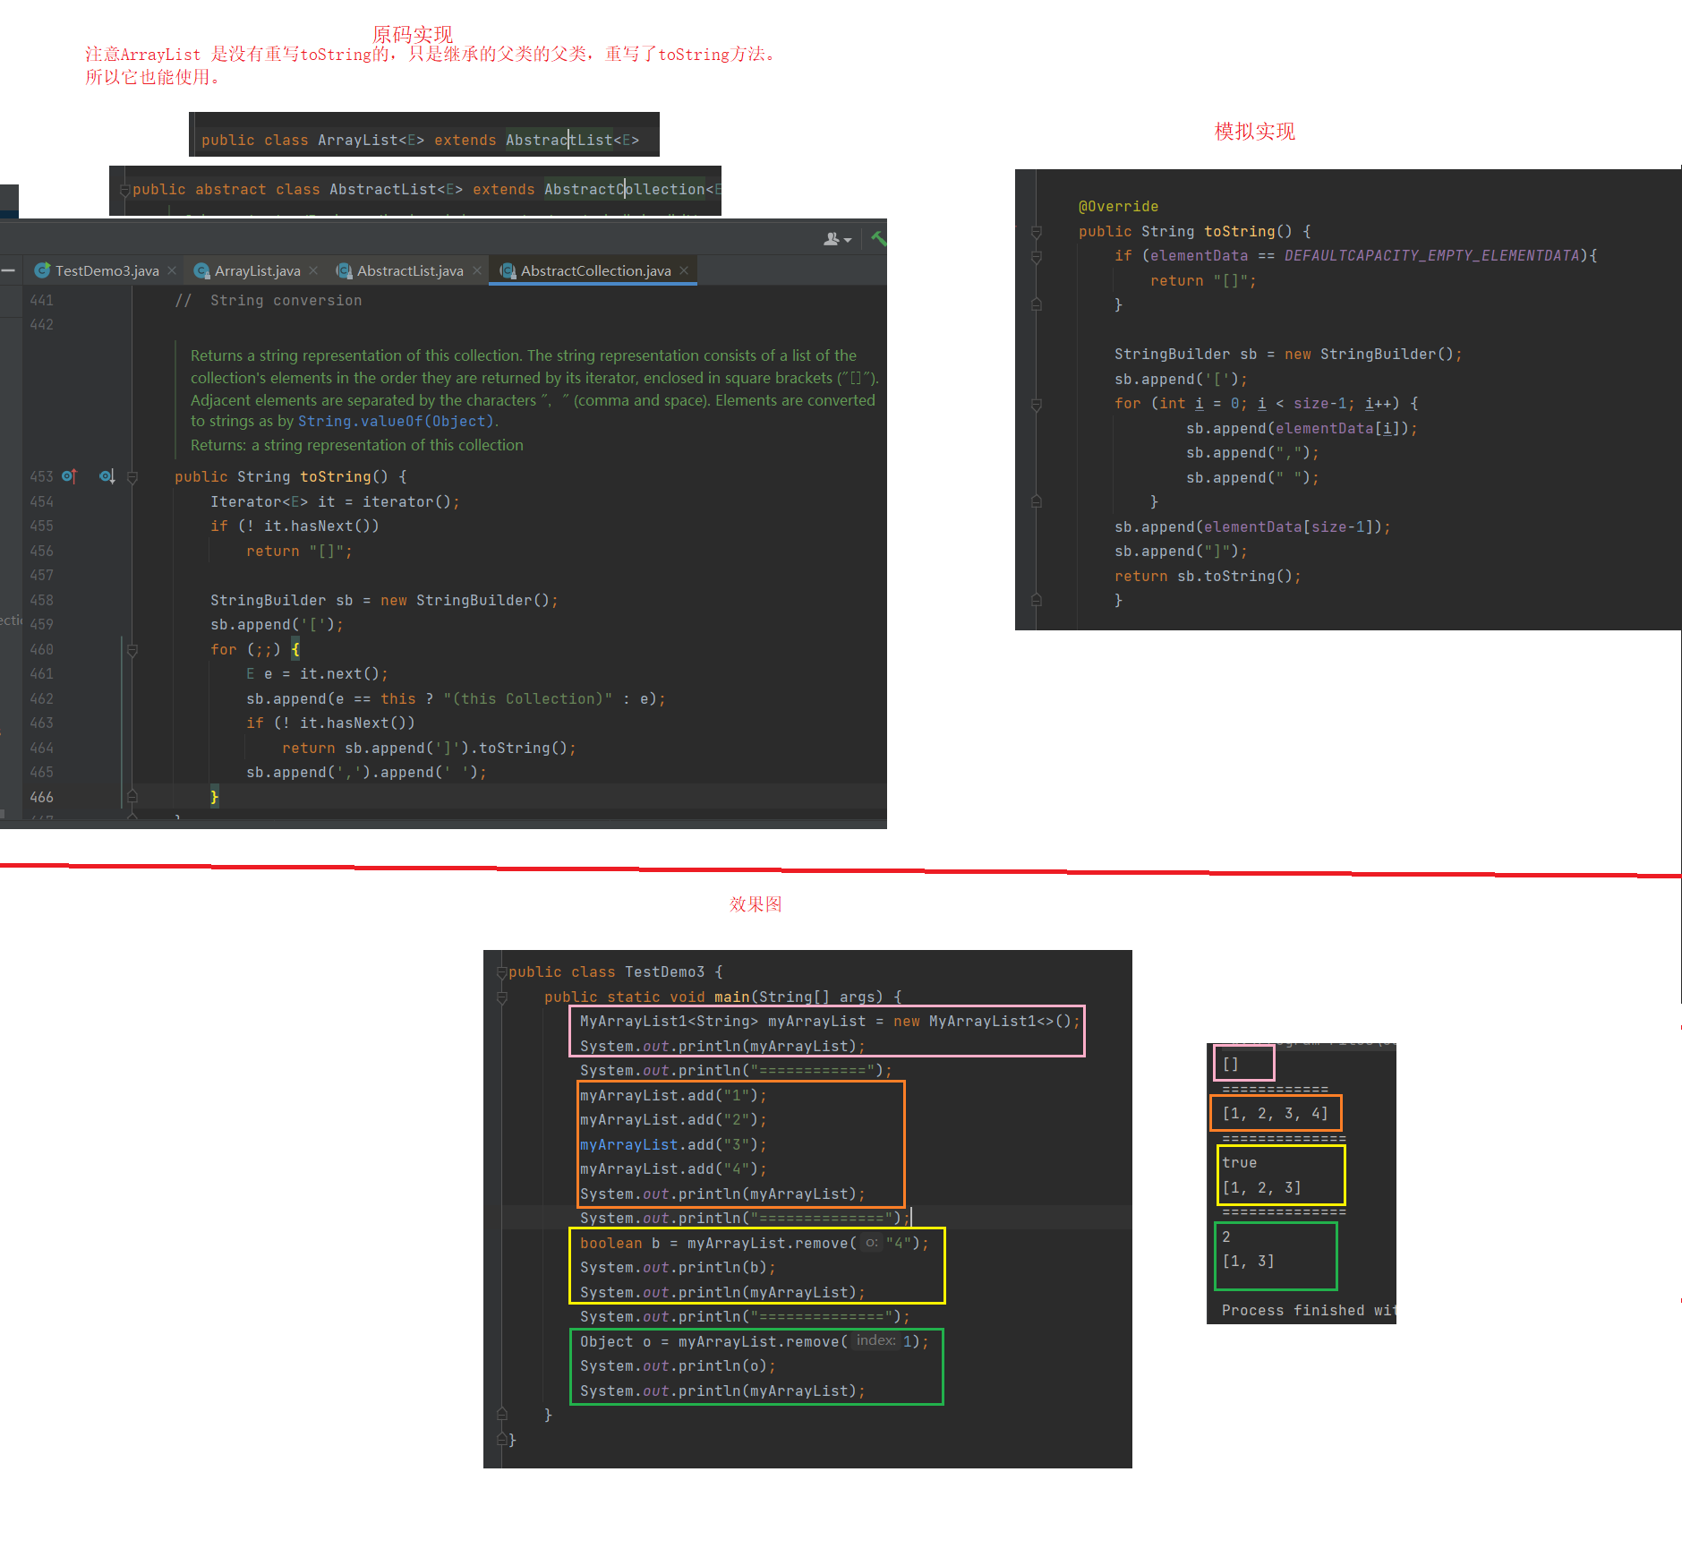Click the StringBuilder sb declaration on line 458
Image resolution: width=1682 pixels, height=1549 pixels.
coord(384,600)
